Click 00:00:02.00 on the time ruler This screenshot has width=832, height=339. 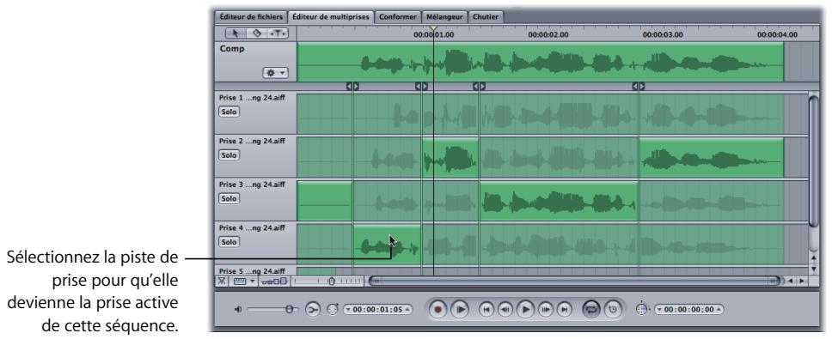[548, 35]
